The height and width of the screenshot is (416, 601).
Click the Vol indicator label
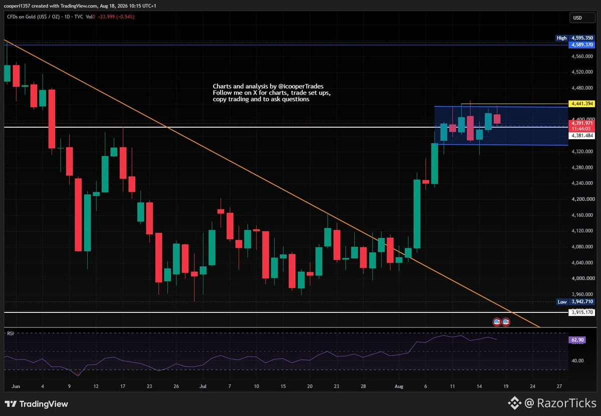point(89,17)
